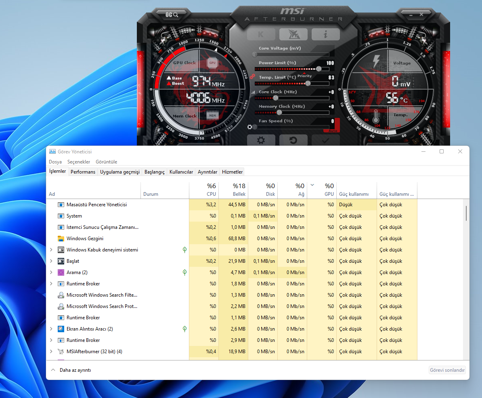Click the Task Manager vertical scrollbar thumb
482x398 pixels.
(x=466, y=213)
